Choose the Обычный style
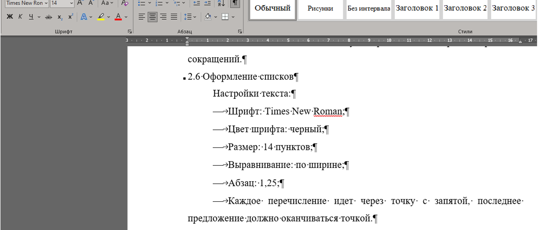This screenshot has height=230, width=538. tap(272, 9)
